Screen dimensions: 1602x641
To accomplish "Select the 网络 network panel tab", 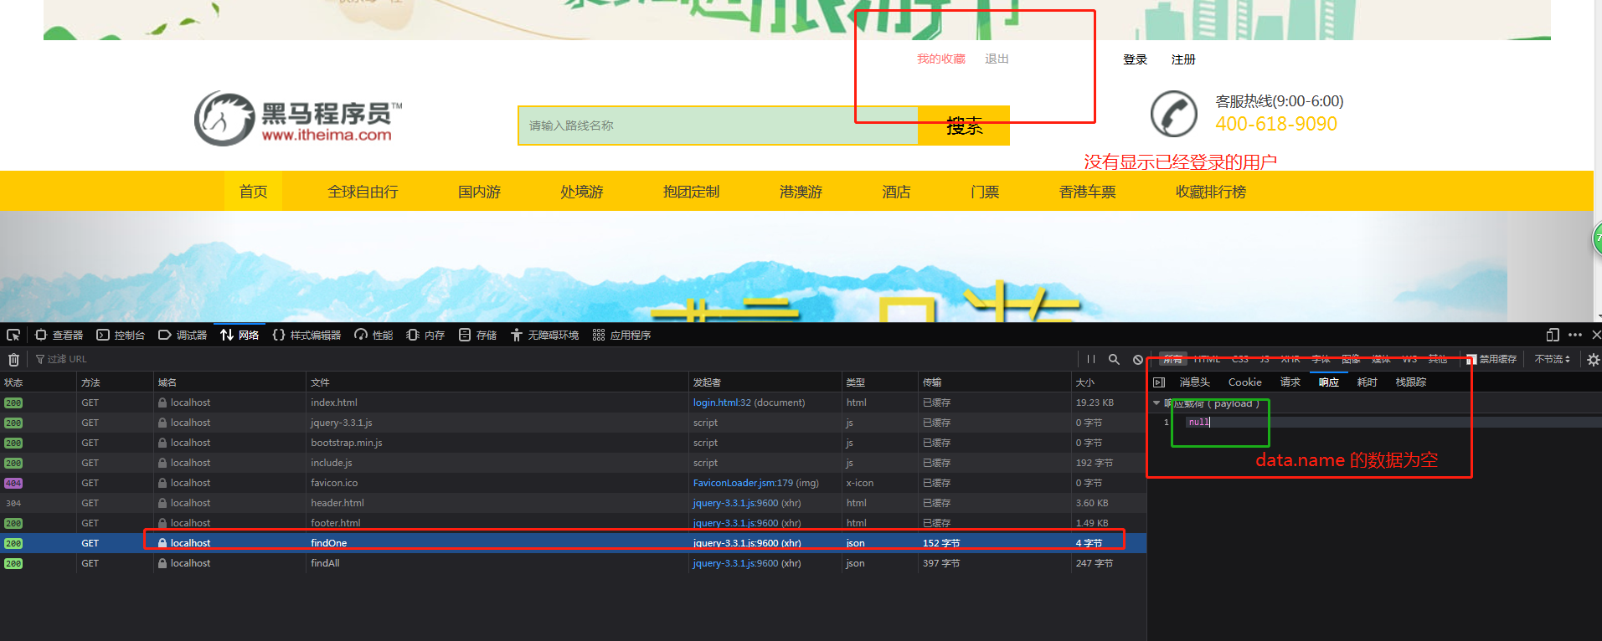I will [240, 335].
